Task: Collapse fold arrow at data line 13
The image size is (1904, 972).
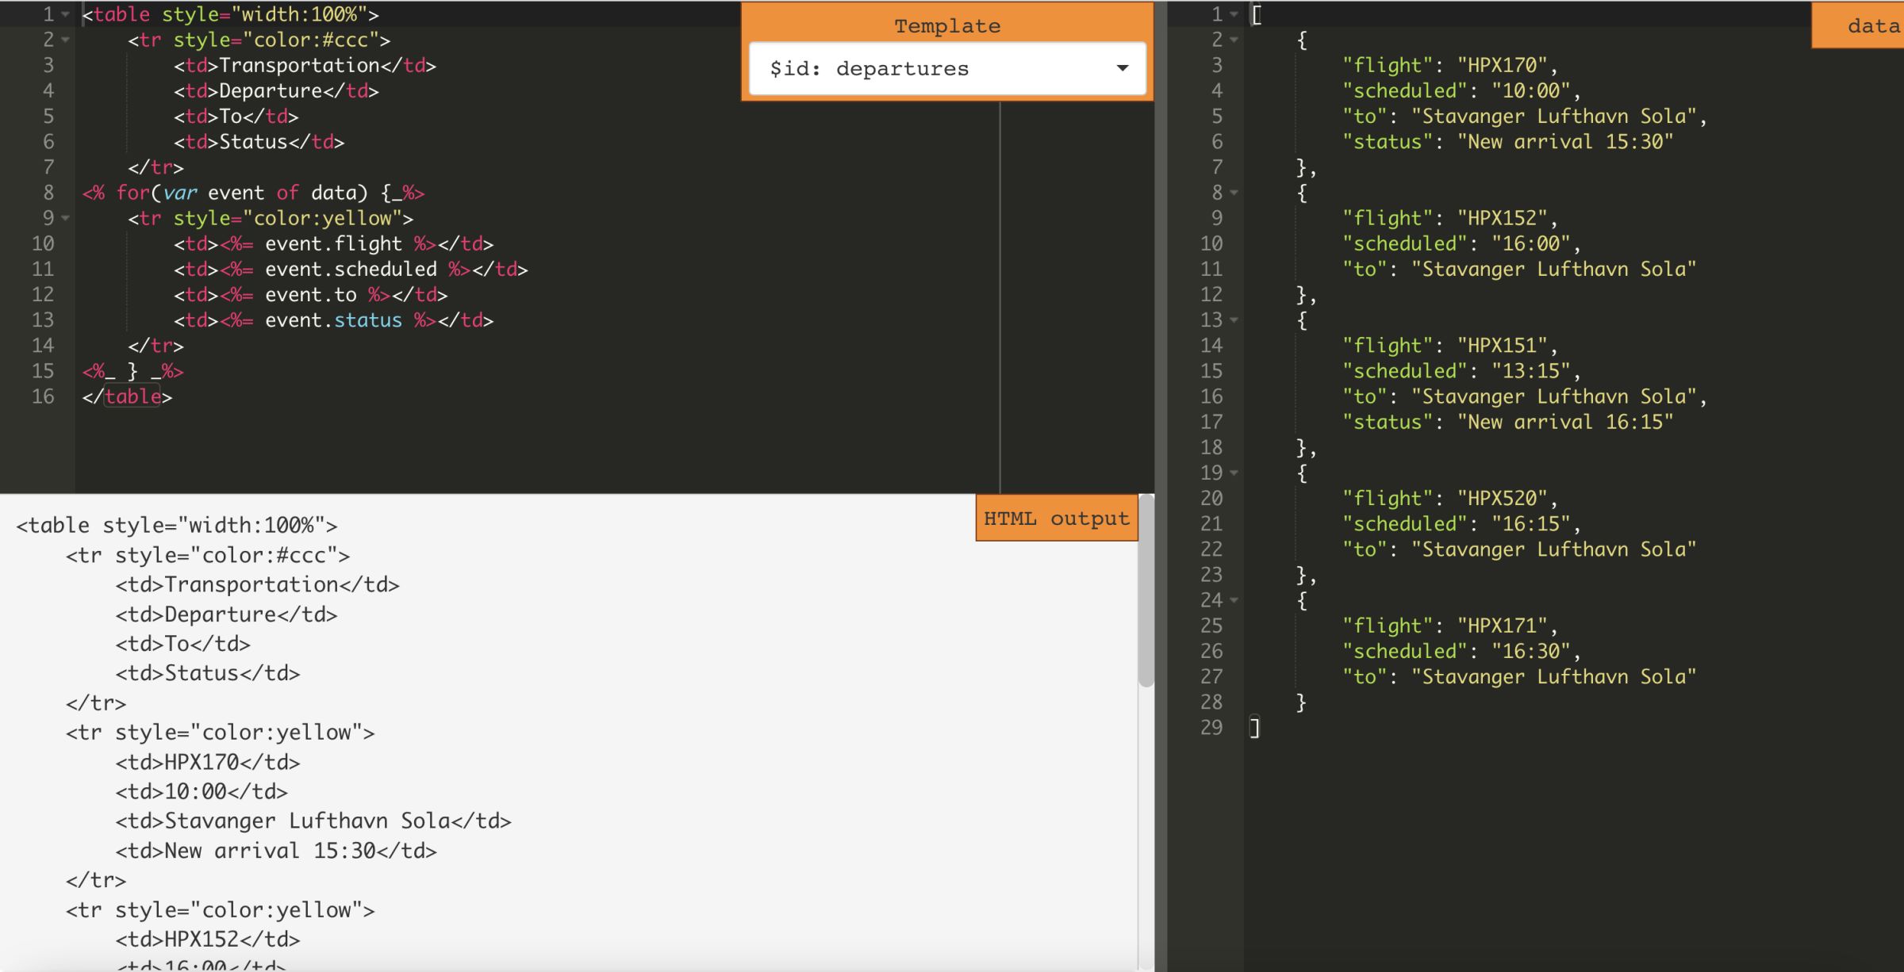Action: click(1234, 320)
